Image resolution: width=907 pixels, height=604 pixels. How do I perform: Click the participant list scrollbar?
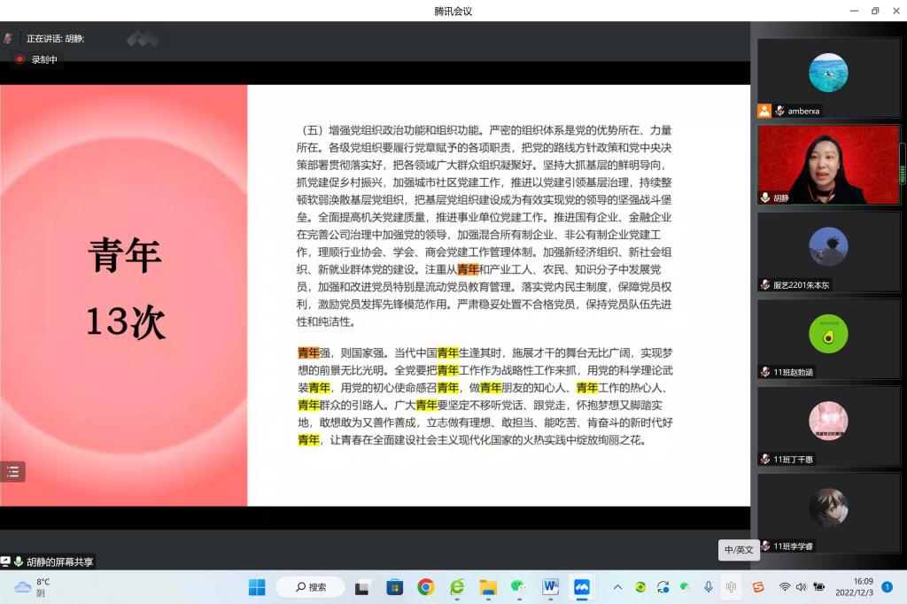(903, 163)
